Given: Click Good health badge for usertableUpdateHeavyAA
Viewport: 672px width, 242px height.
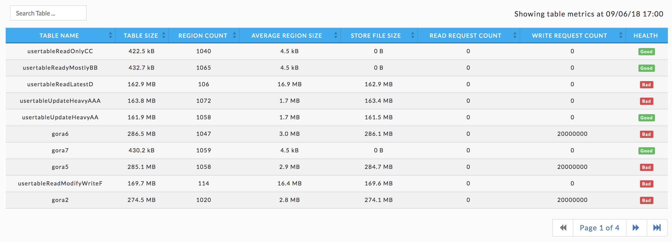Looking at the screenshot, I should [x=646, y=118].
